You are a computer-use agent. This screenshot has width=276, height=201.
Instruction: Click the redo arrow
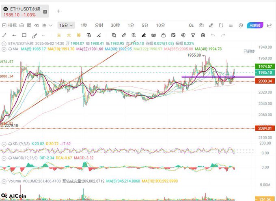(x=223, y=35)
